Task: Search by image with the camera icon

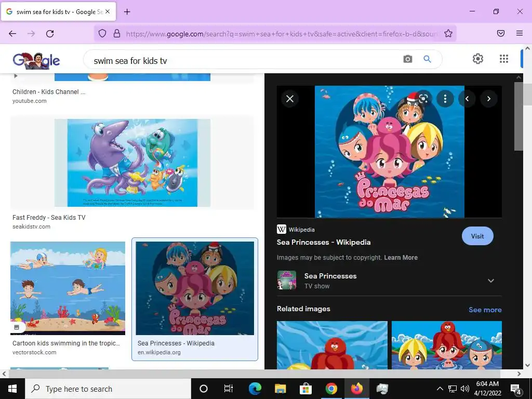Action: [x=407, y=59]
